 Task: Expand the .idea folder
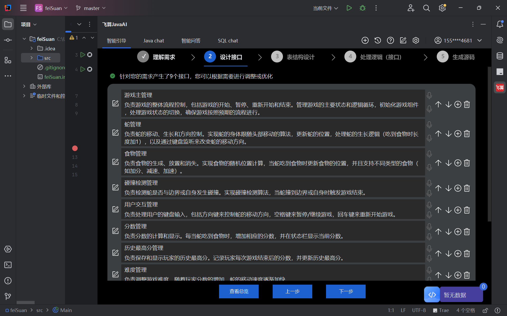click(x=31, y=48)
